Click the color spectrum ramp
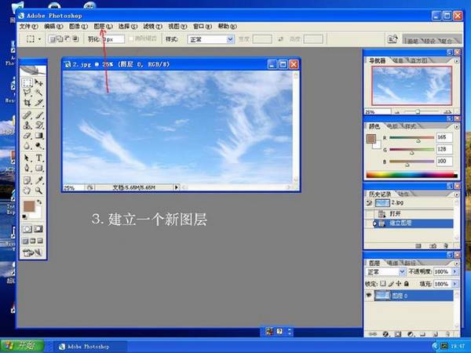Screen dimensions: 471x353 pos(411,175)
